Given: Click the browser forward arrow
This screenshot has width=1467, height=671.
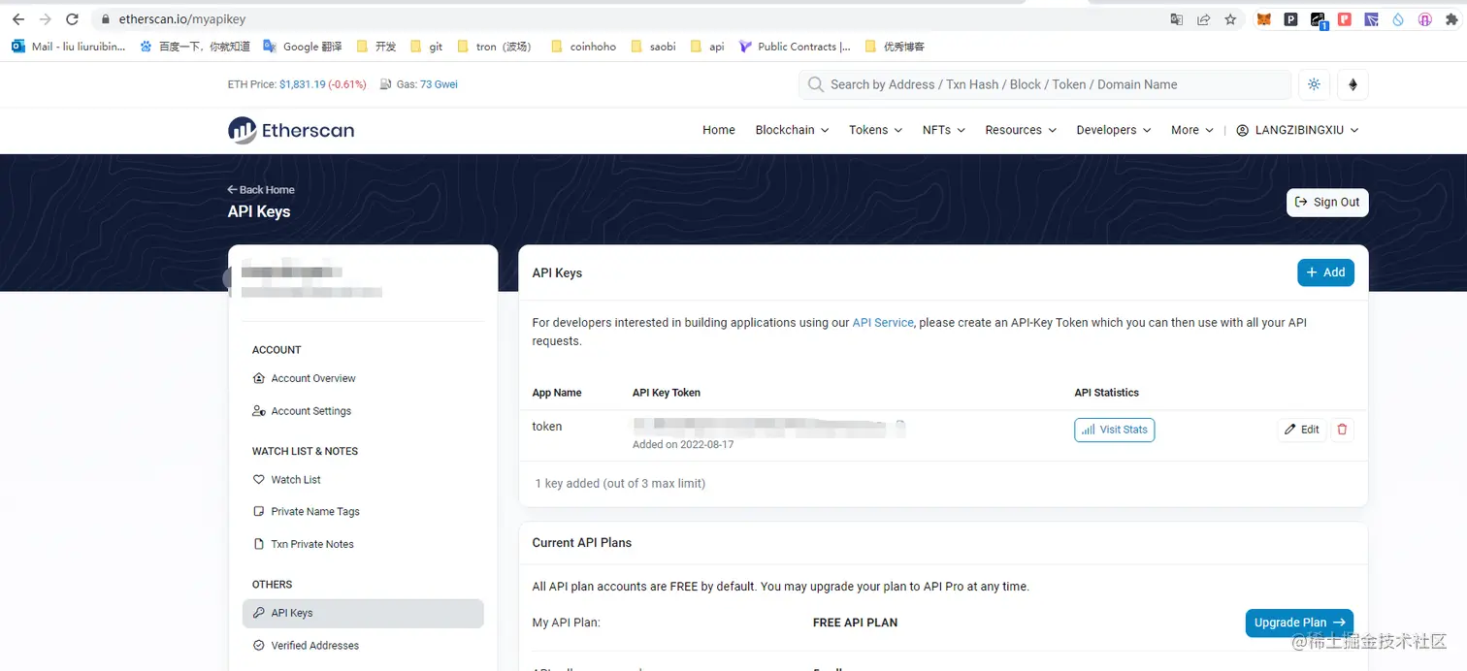Looking at the screenshot, I should pos(45,18).
